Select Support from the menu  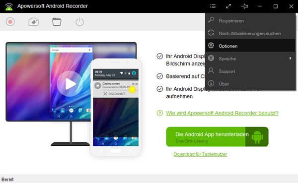tap(250, 71)
